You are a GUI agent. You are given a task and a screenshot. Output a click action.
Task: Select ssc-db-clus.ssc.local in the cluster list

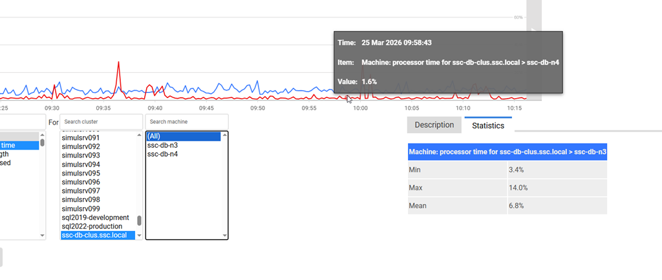[94, 235]
